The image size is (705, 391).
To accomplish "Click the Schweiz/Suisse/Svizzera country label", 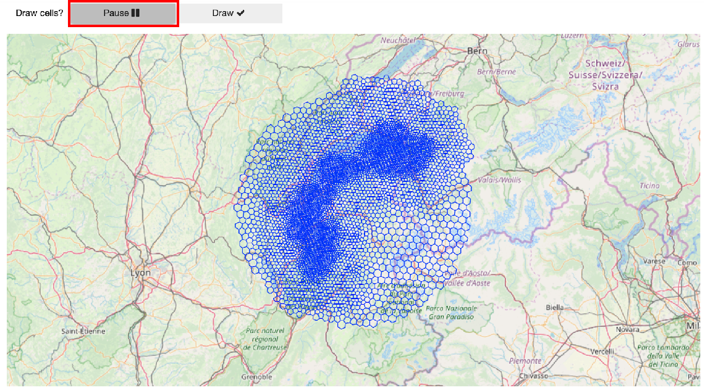I will tap(605, 75).
